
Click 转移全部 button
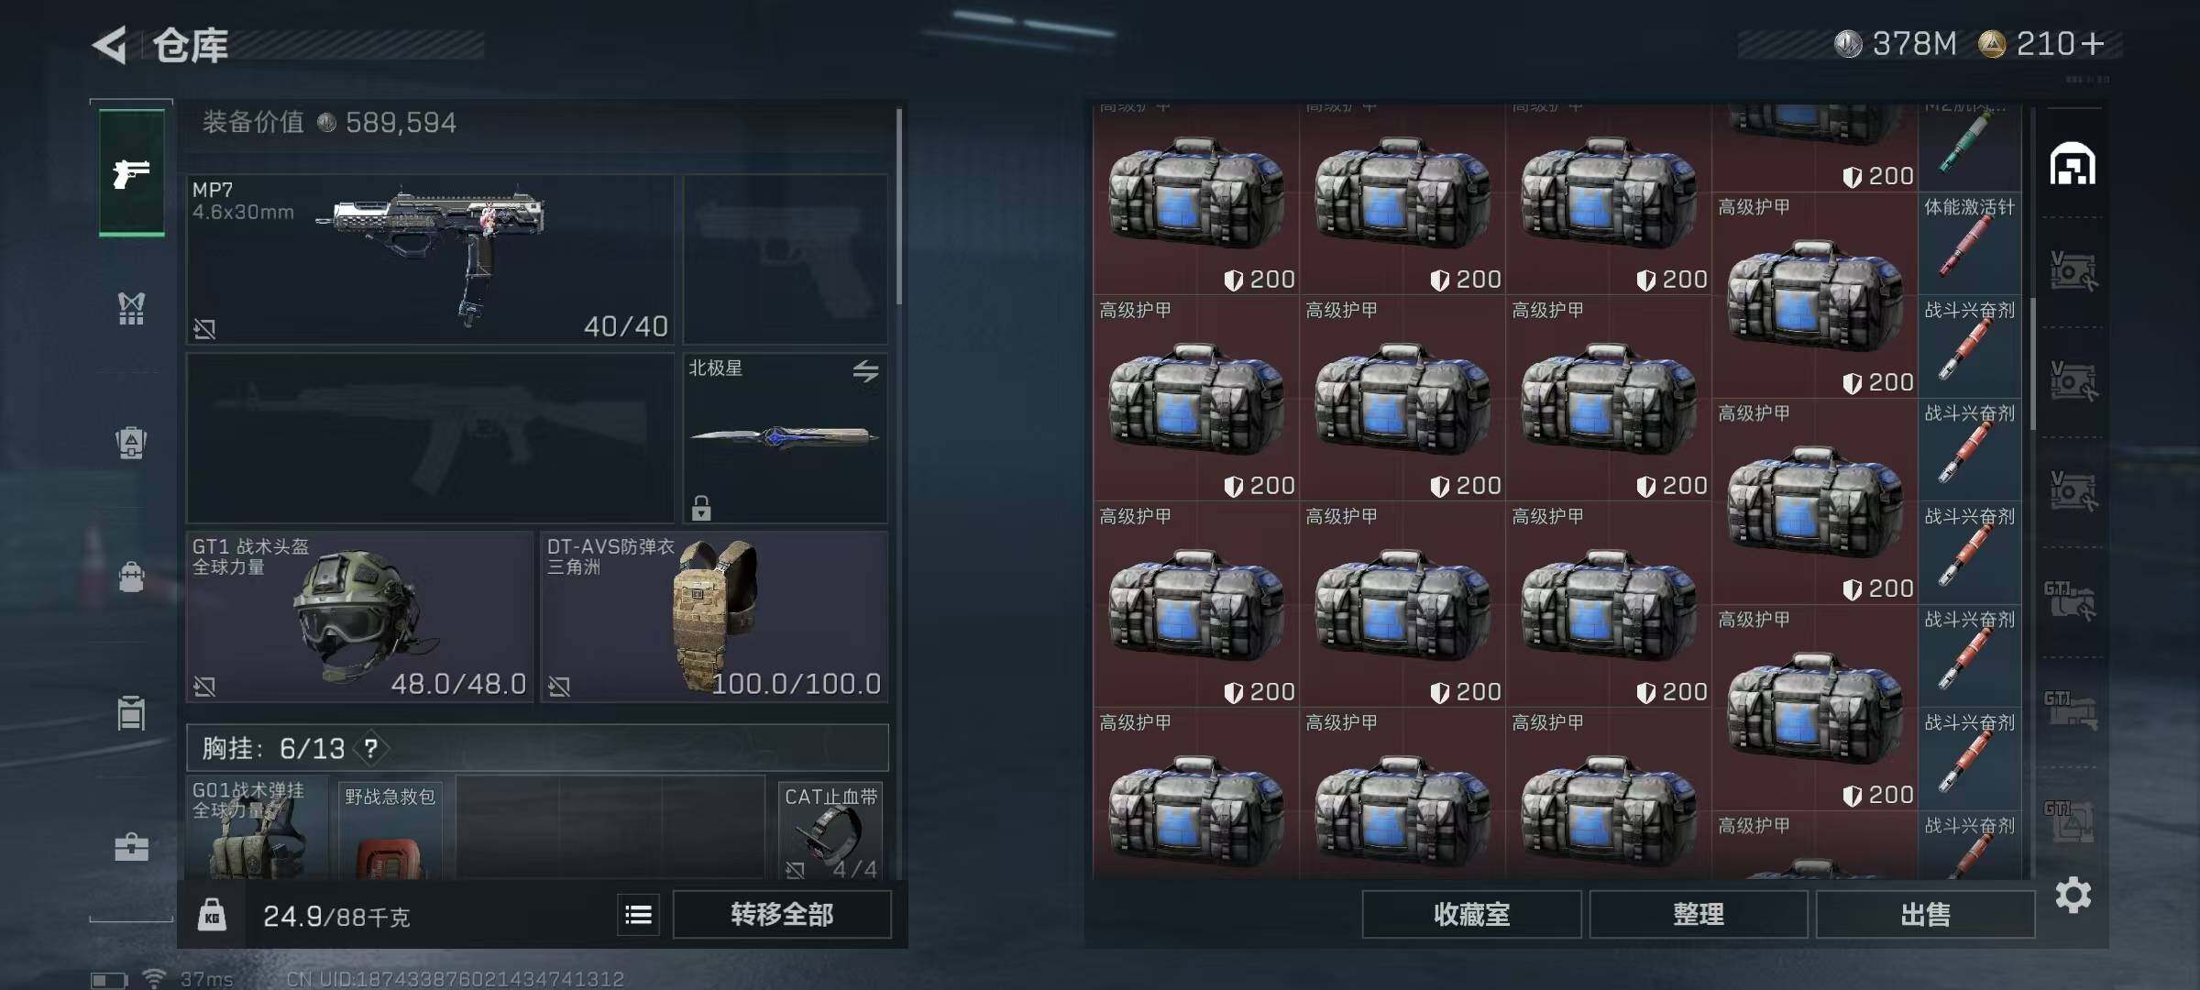(x=782, y=914)
